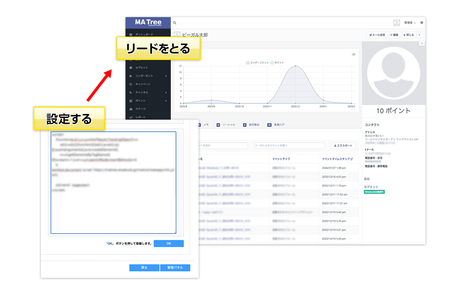Sort events by イベントタイムスタンプ column
Image resolution: width=459 pixels, height=305 pixels.
337,159
